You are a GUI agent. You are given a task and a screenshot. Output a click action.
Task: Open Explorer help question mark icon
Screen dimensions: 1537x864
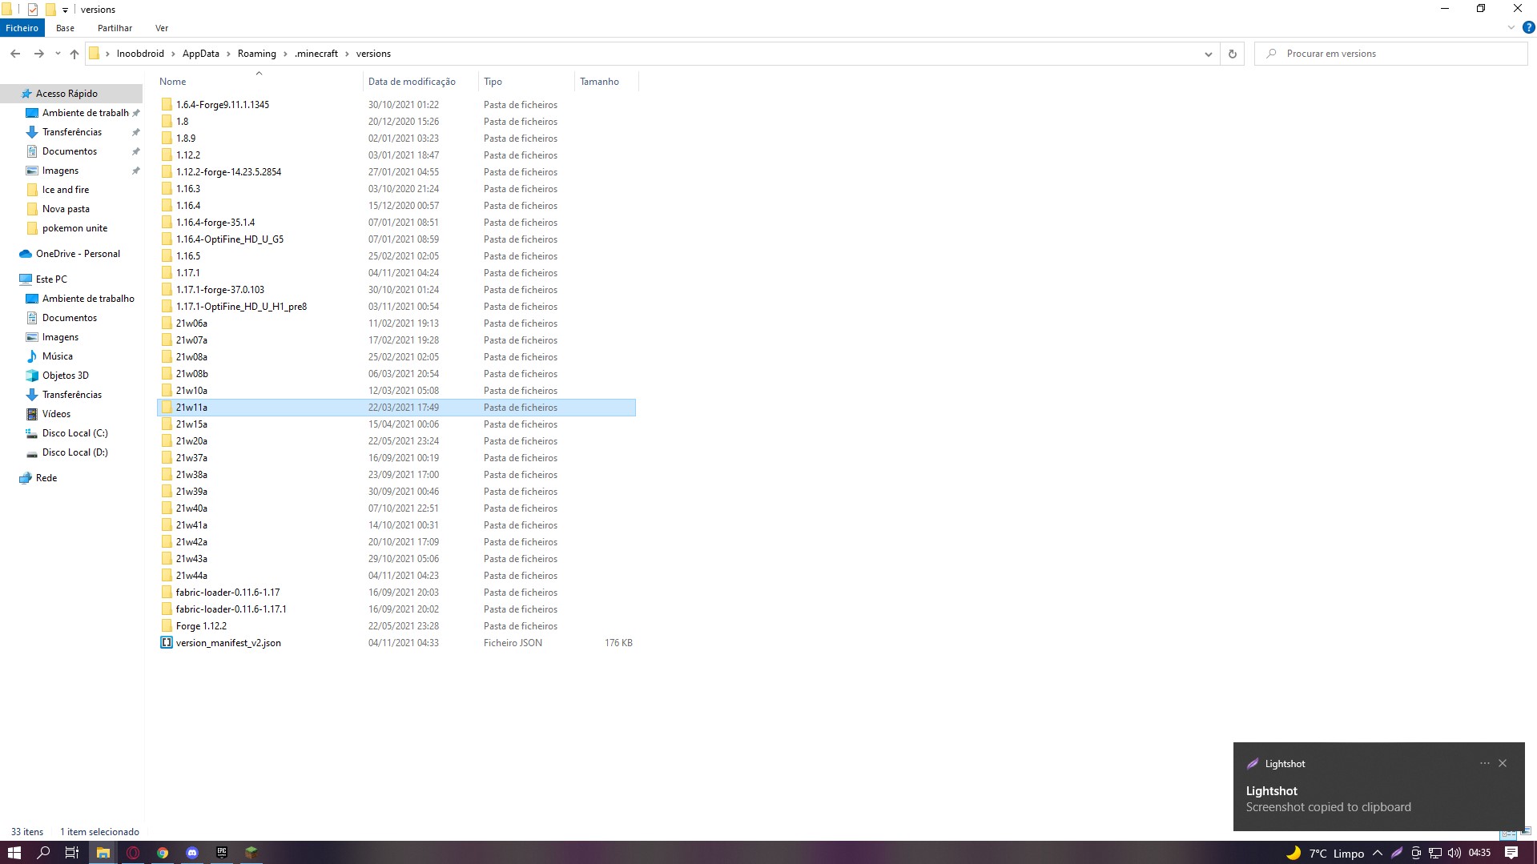click(1528, 28)
